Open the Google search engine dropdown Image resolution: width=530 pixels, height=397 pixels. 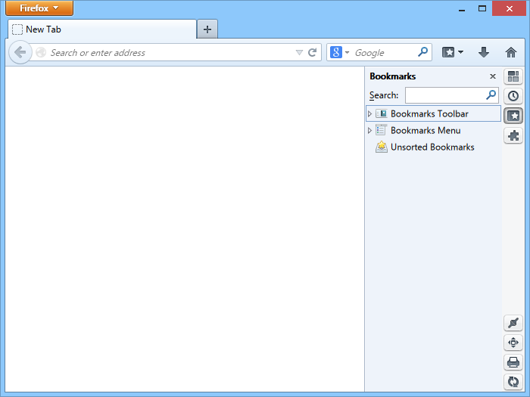coord(339,53)
